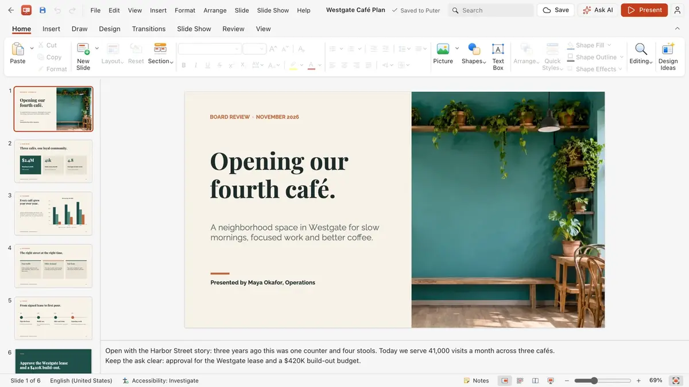Open the font size combo box
The height and width of the screenshot is (387, 689).
pos(254,49)
